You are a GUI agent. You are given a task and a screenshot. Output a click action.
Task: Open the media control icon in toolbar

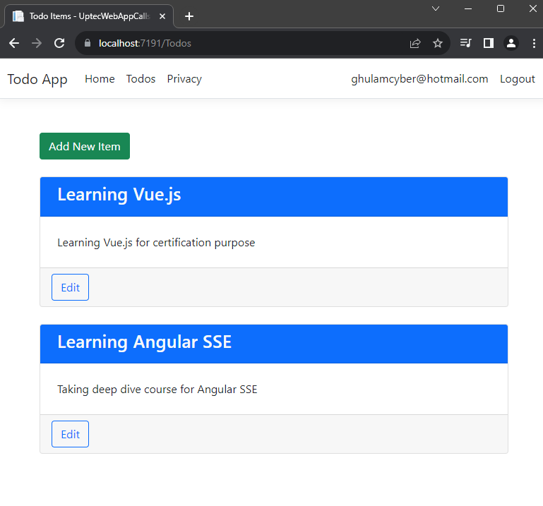click(465, 43)
